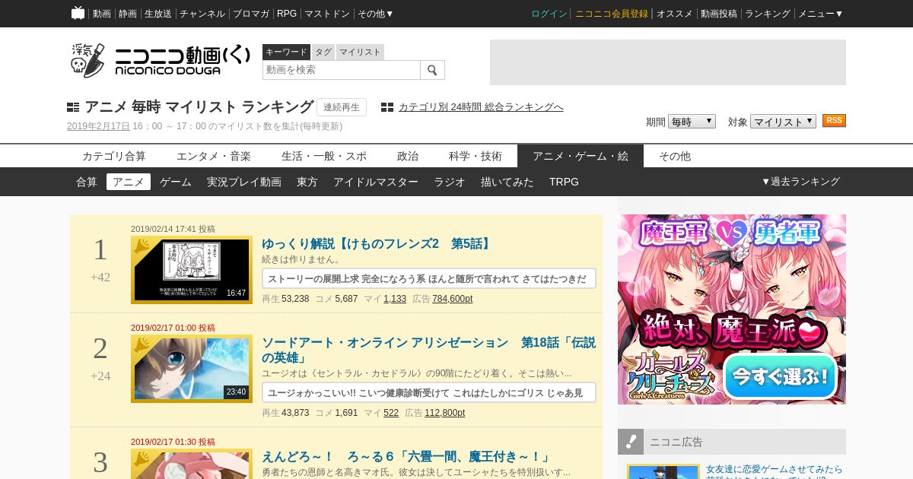913x479 pixels.
Task: Click the ランキング link in top bar
Action: pyautogui.click(x=768, y=14)
